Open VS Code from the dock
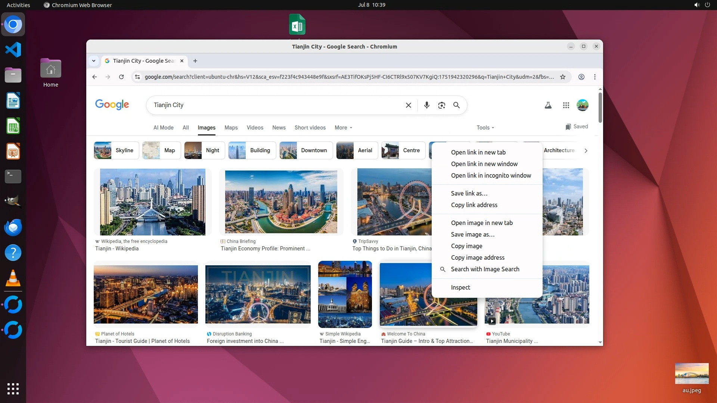Screen dimensions: 717x403 point(13,50)
